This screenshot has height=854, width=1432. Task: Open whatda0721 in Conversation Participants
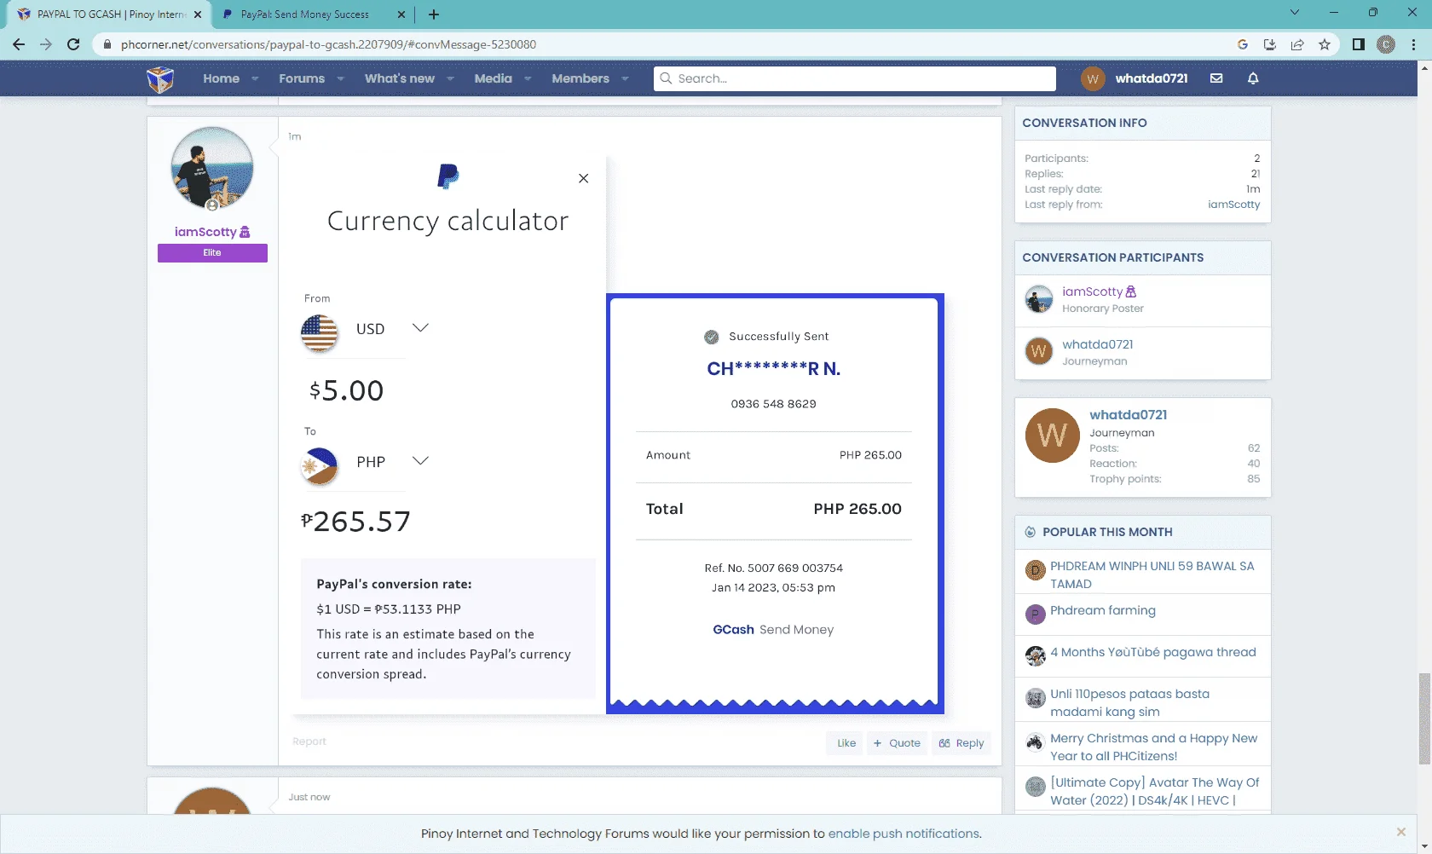(x=1098, y=344)
